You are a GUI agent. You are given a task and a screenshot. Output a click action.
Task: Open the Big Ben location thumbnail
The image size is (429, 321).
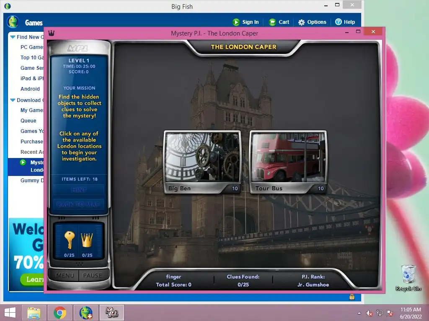click(x=202, y=162)
